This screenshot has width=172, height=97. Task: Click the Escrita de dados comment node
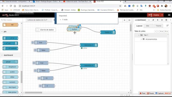(46, 30)
